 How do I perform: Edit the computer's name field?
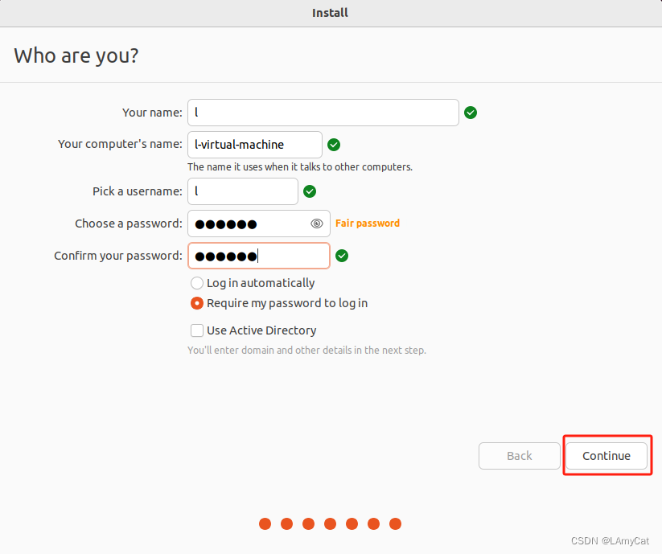(x=254, y=145)
